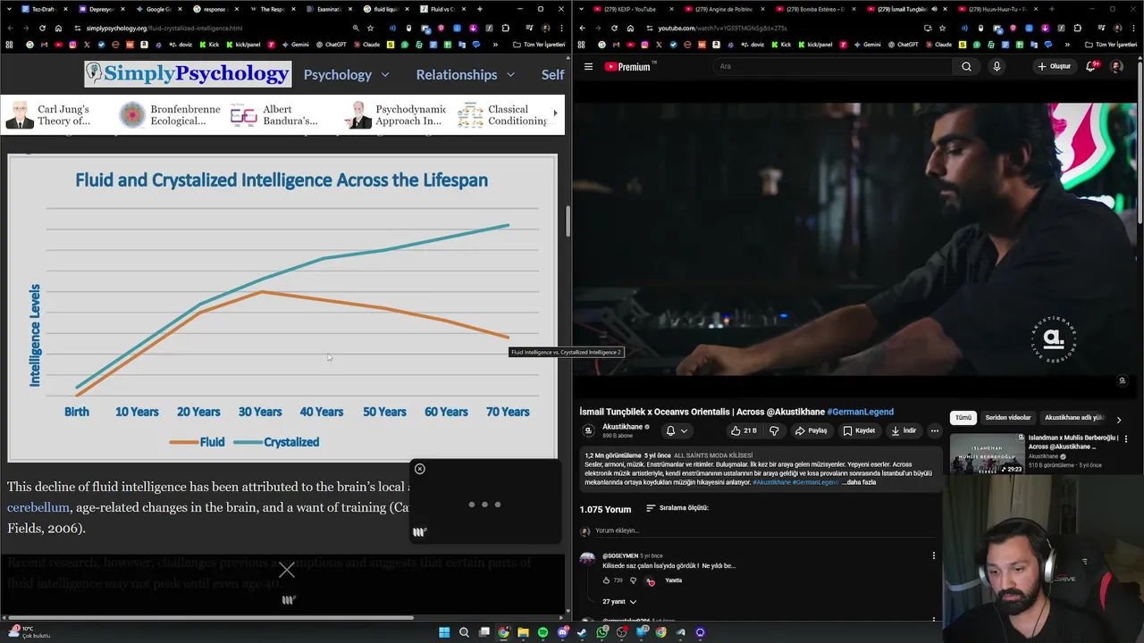Screen dimensions: 1144x643
Task: Click the Oluştur create button
Action: coord(1054,66)
